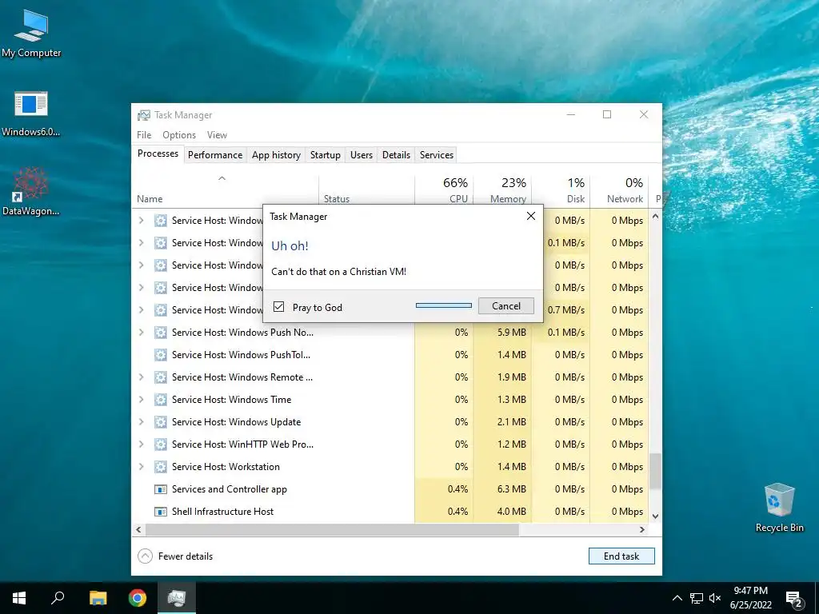Select the Shell Infrastructure Host process row

[390, 512]
